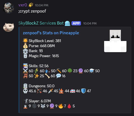The image size is (134, 116).
Task: Click the Minecraft skin thumbnail in embed
Action: tap(115, 41)
